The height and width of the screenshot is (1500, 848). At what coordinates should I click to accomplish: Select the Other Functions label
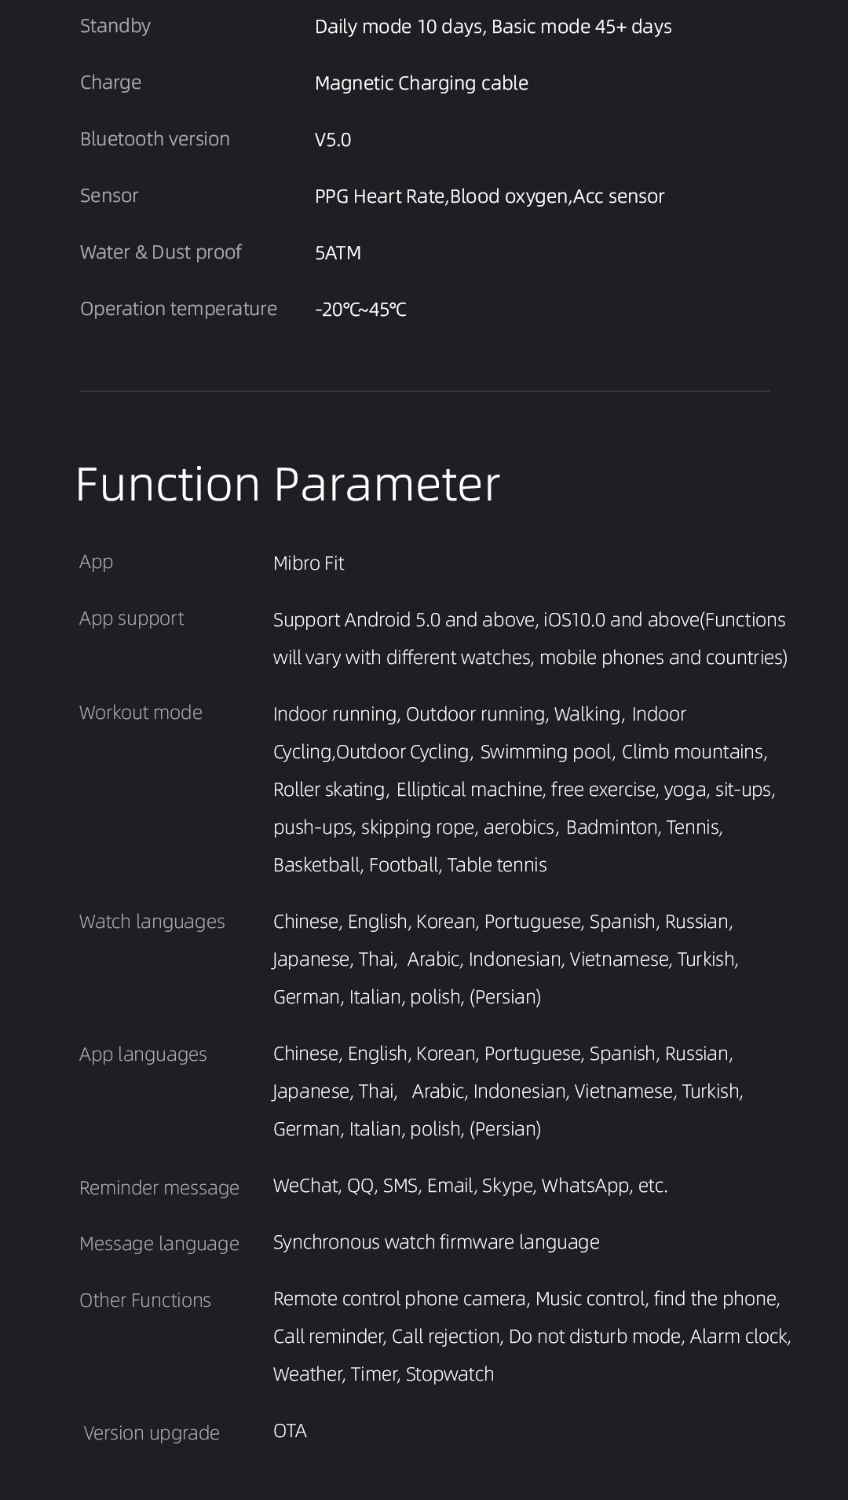[145, 1300]
